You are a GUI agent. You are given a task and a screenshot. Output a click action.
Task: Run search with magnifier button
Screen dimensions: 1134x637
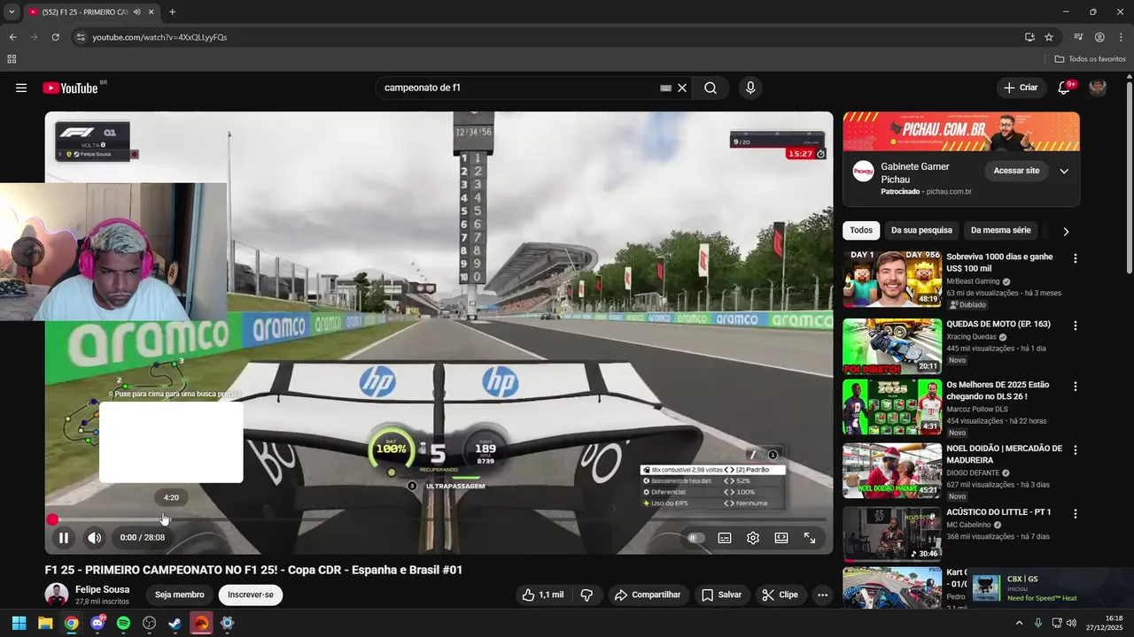click(x=711, y=88)
